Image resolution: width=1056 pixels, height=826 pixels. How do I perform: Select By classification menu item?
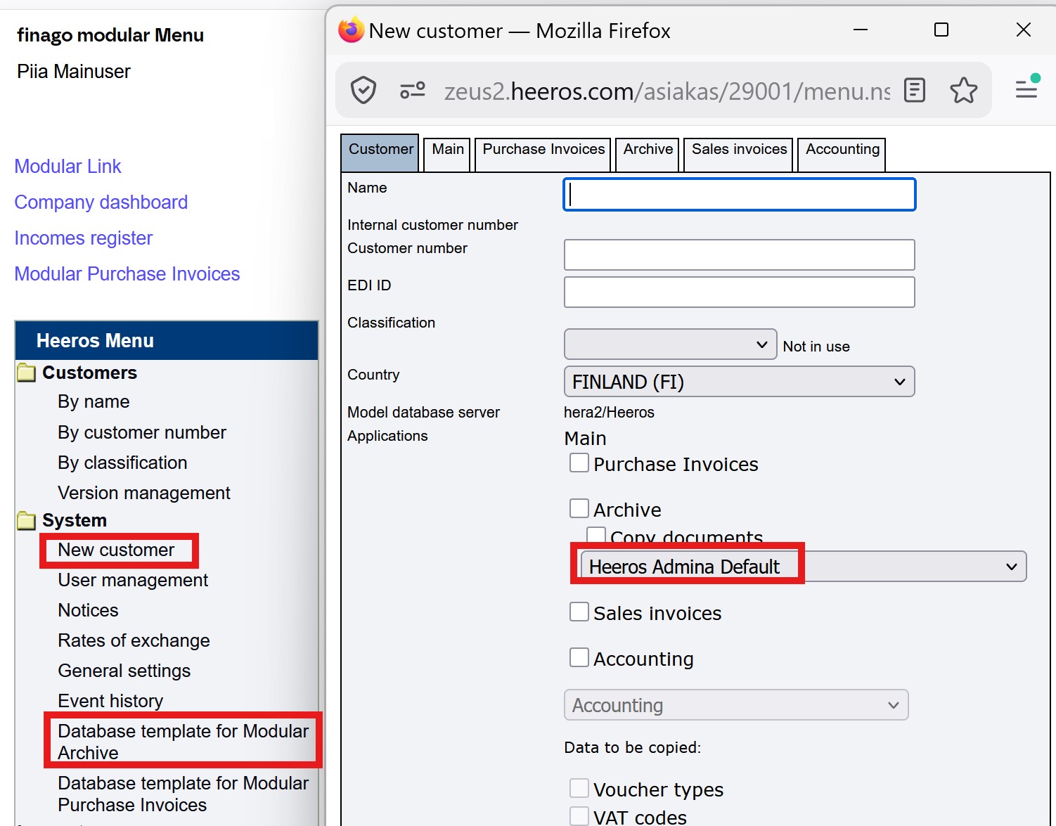pos(122,463)
